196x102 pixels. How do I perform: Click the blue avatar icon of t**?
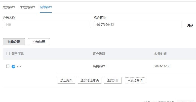point(13,67)
